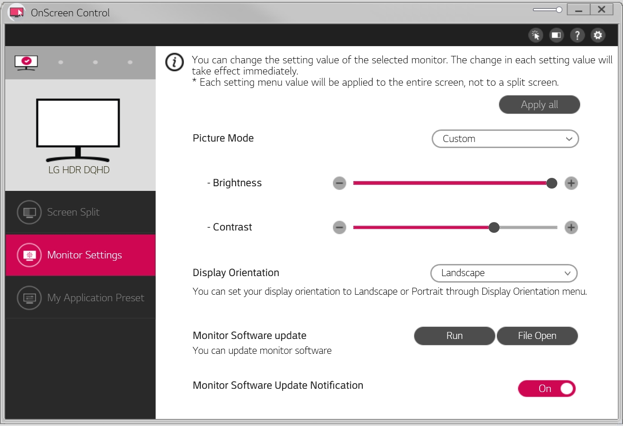This screenshot has width=623, height=426.
Task: Click the 'LG HDR DQHD' monitor name
Action: (x=79, y=170)
